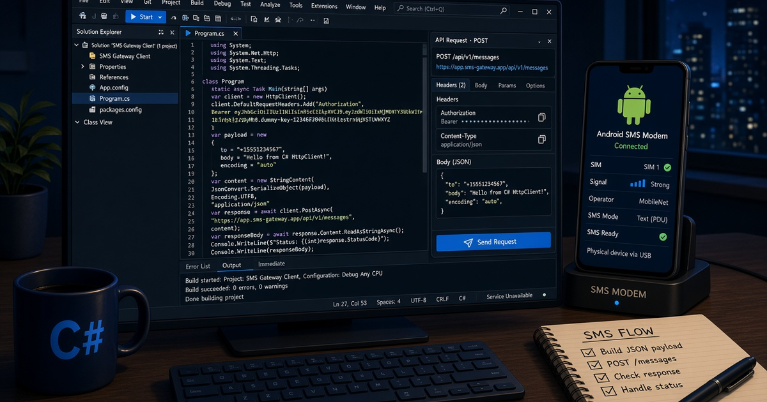Copy the Authorization header value
This screenshot has height=402, width=767.
[541, 117]
